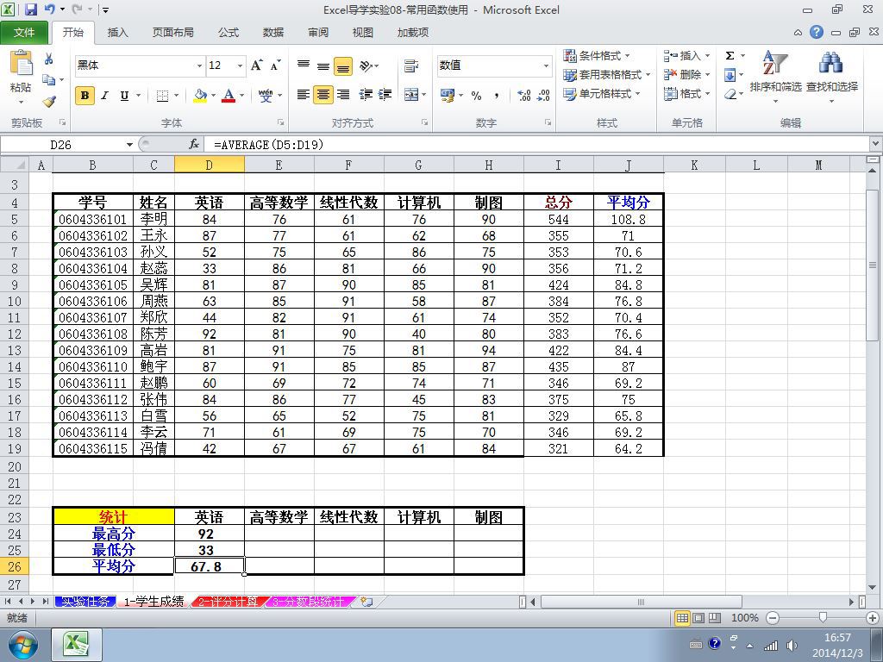Increase font size with large A icon
Screen dimensions: 883x662
click(257, 66)
